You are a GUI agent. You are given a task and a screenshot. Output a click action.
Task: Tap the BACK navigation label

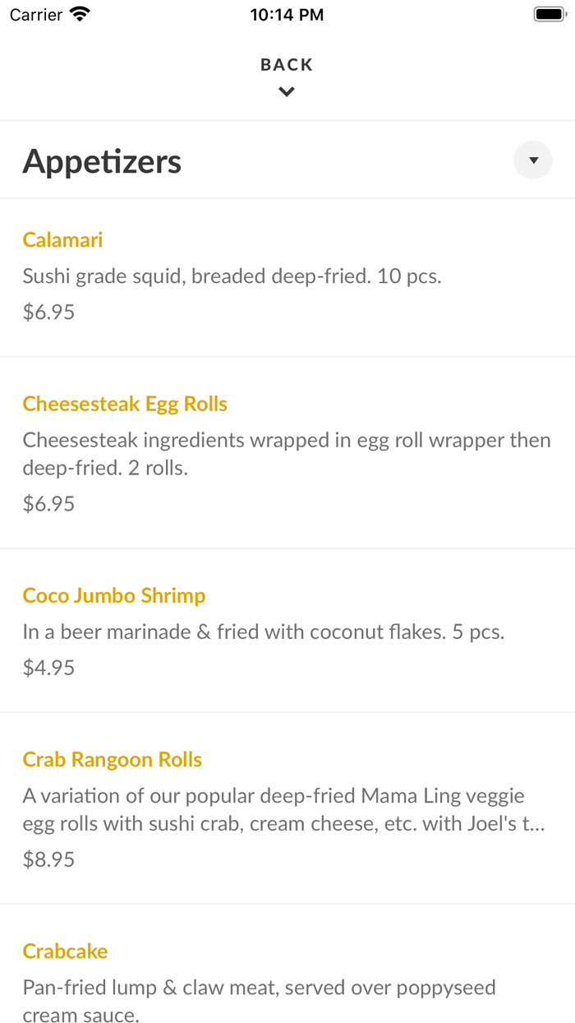tap(286, 63)
